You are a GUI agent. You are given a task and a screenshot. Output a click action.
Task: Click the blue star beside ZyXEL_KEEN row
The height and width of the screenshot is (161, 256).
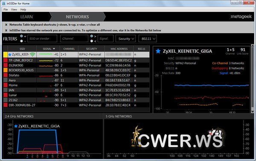point(10,55)
